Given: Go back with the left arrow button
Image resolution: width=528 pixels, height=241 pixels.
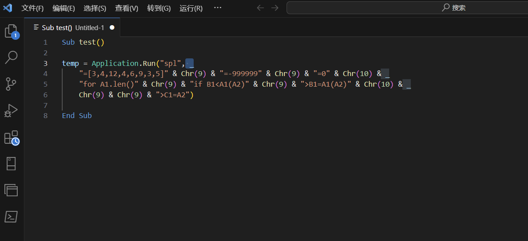Looking at the screenshot, I should click(x=260, y=8).
